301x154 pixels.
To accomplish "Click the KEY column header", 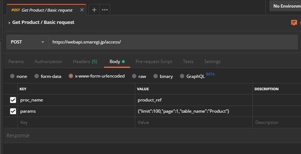I will (23, 89).
